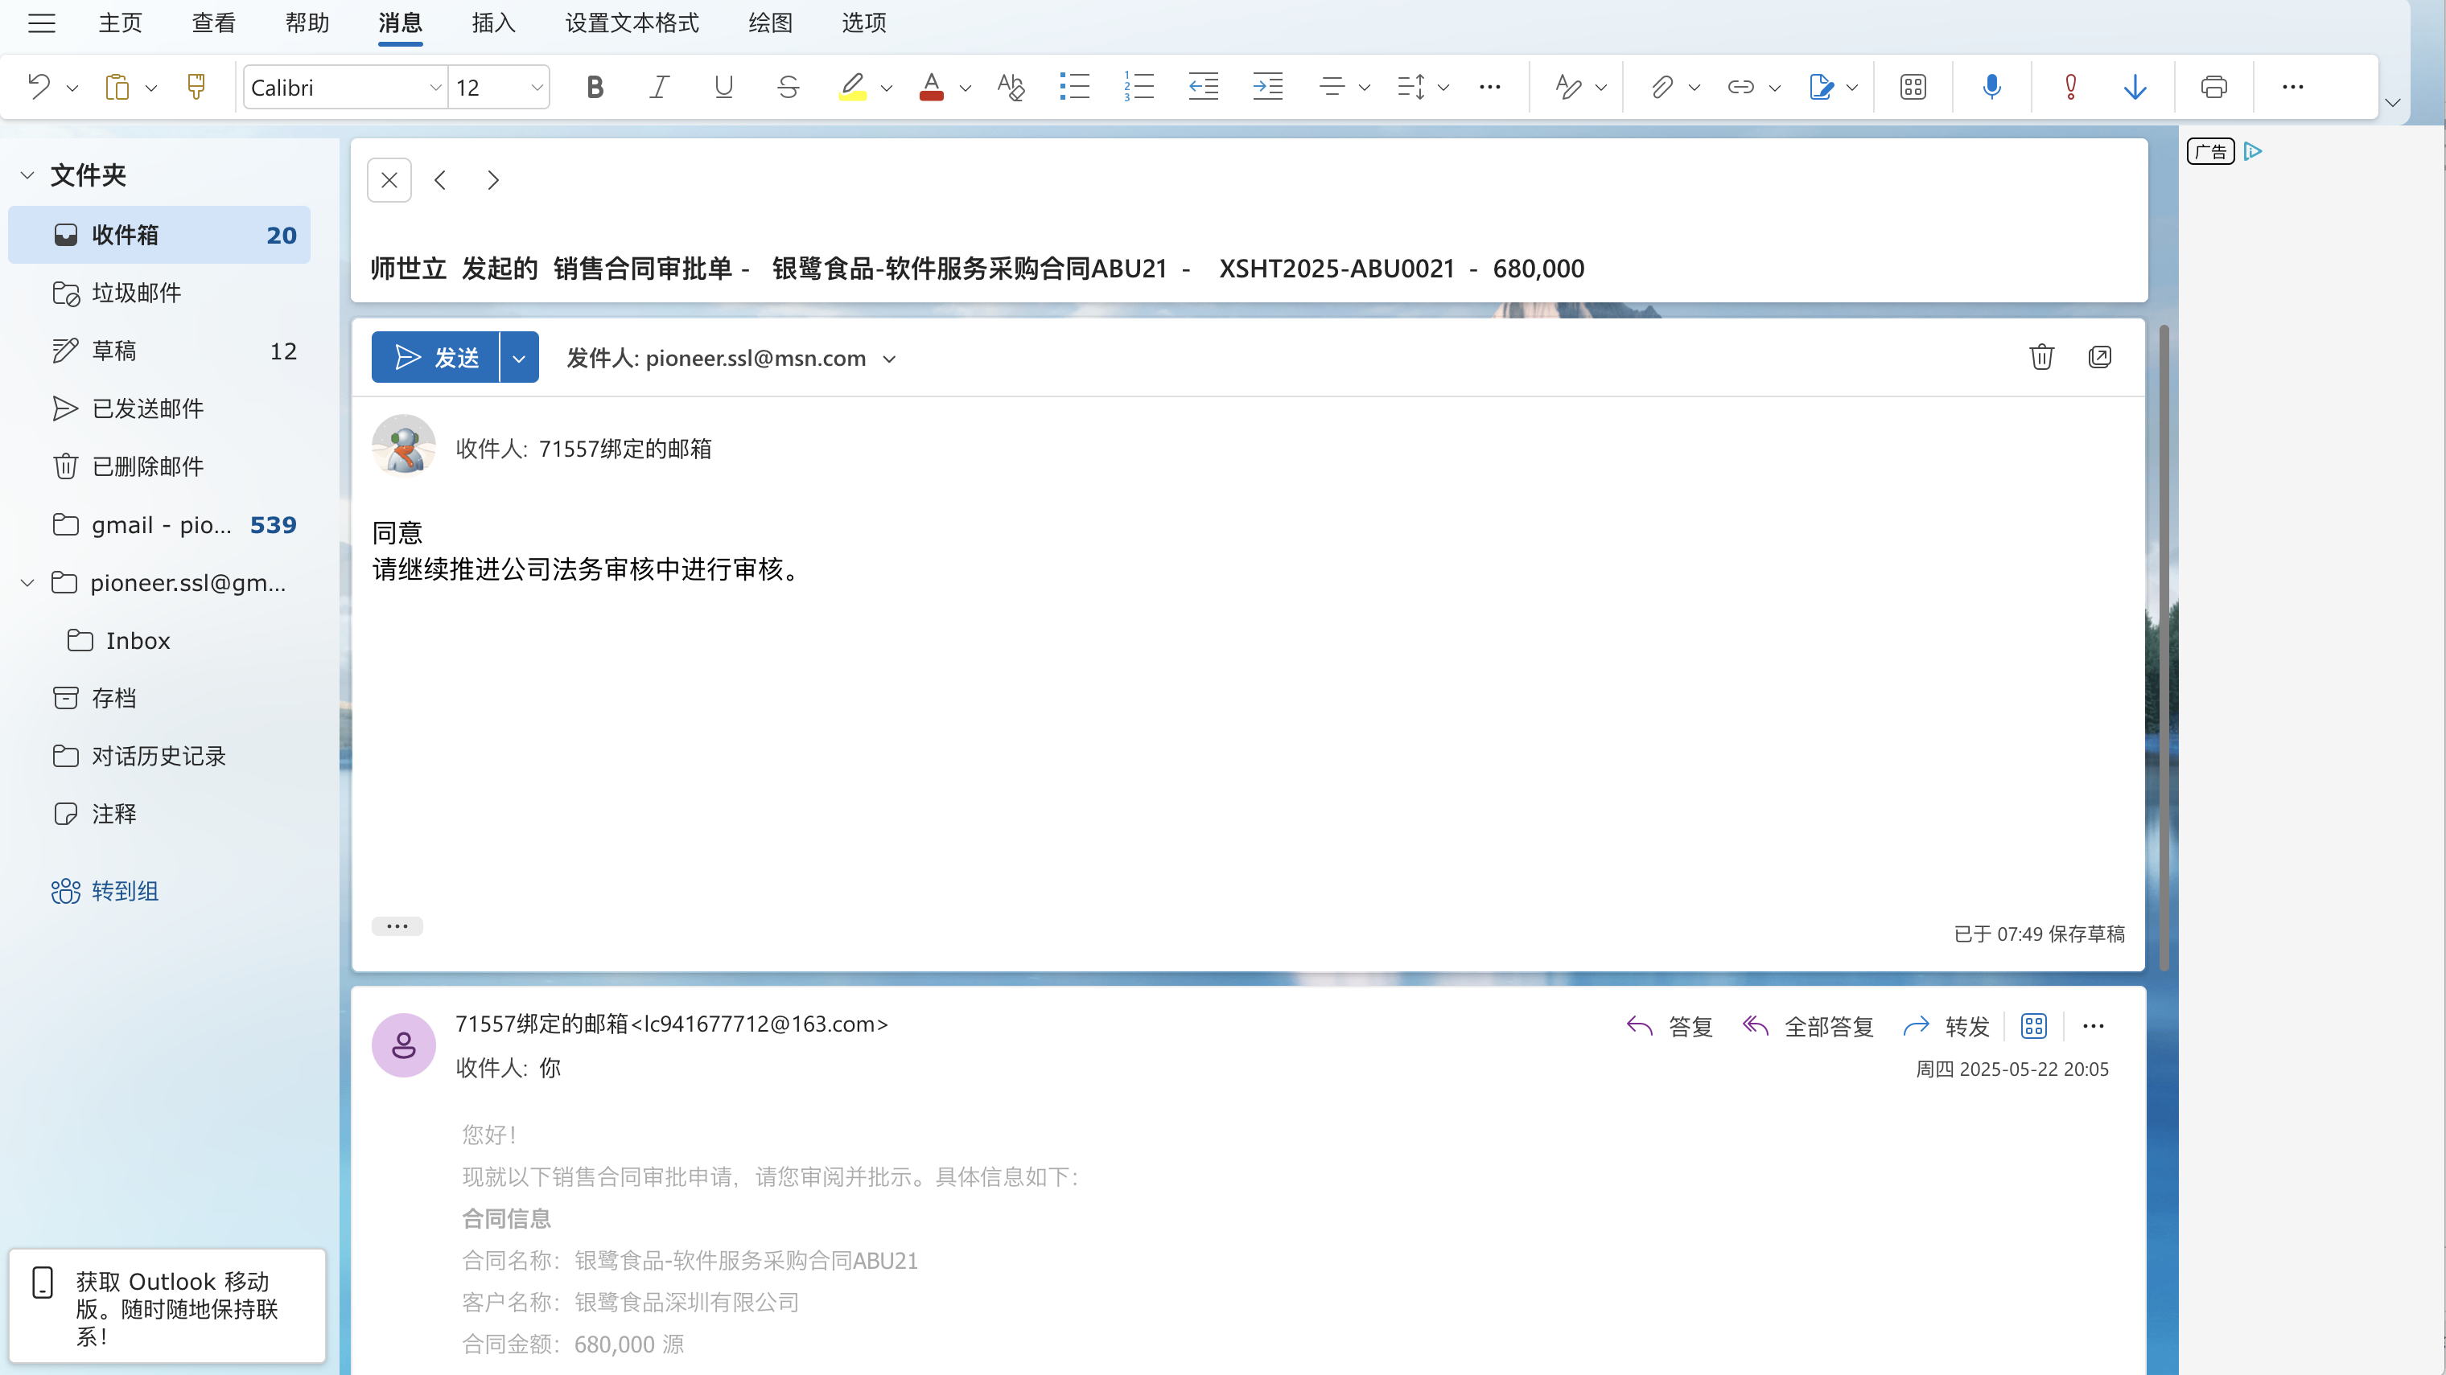Image resolution: width=2446 pixels, height=1375 pixels.
Task: Pop out draft into new window
Action: (2099, 357)
